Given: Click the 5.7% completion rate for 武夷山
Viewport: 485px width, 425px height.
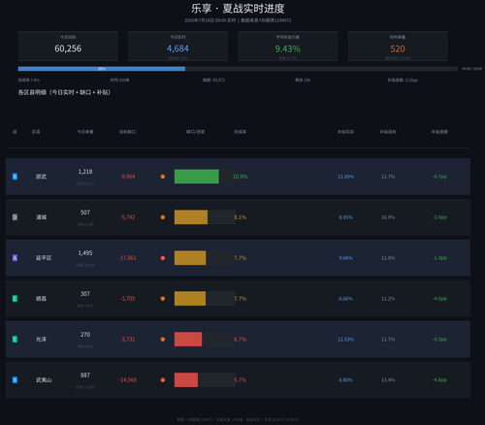Looking at the screenshot, I should (x=241, y=379).
